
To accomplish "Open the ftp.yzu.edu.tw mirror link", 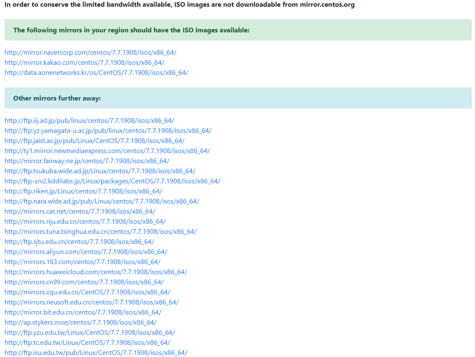I will tap(90, 333).
